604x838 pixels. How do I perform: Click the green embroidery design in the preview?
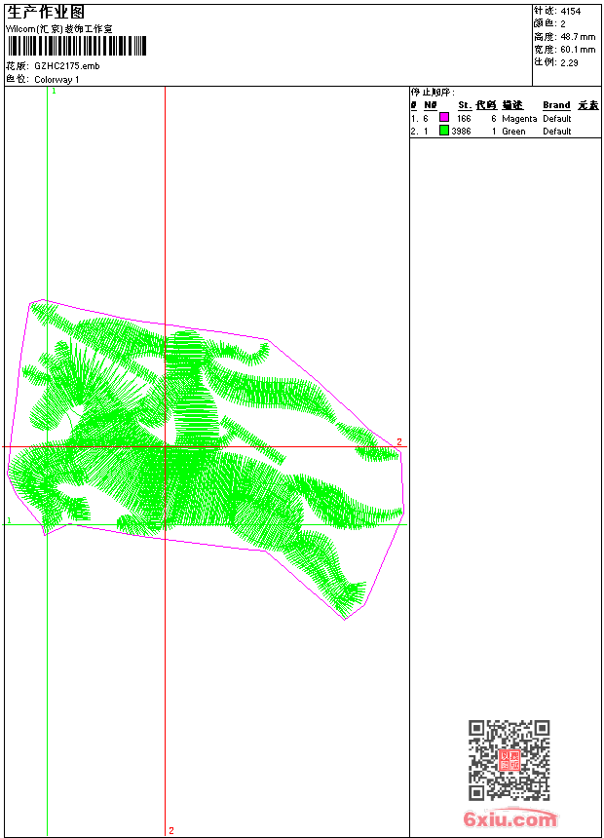(x=206, y=460)
